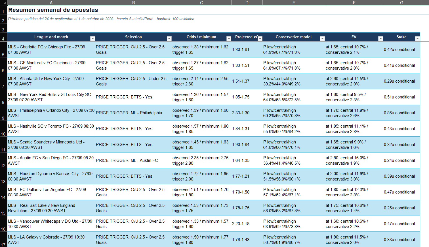Click the 'Odds / minimum' header cell
The width and height of the screenshot is (429, 247).
click(x=202, y=37)
